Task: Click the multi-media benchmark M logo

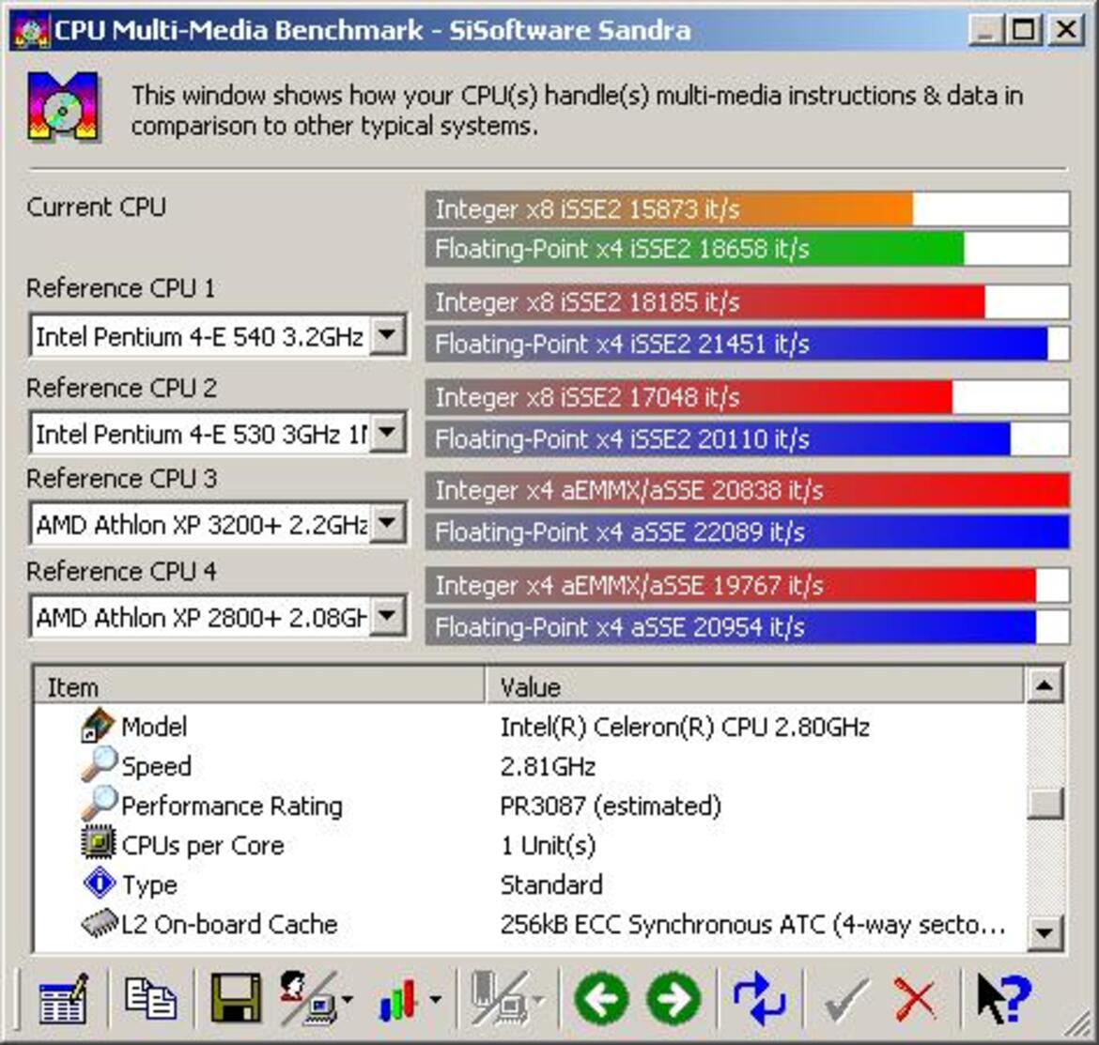Action: (x=63, y=106)
